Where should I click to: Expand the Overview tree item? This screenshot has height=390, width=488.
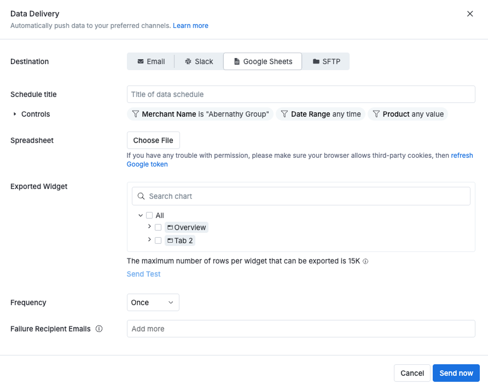point(149,227)
